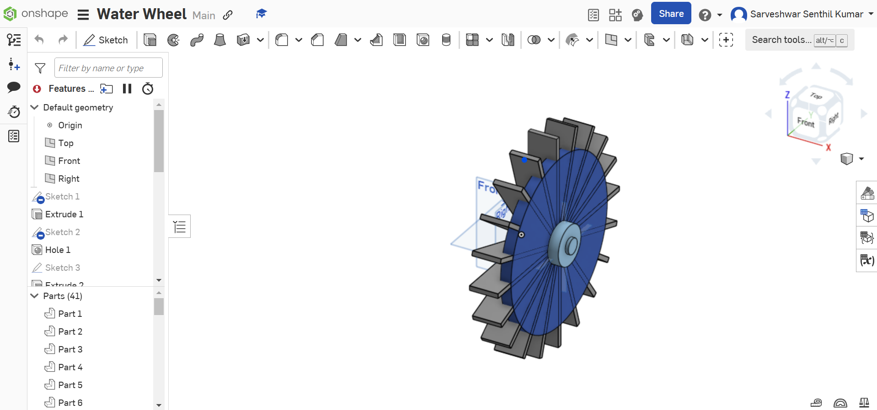Select the Fillet tool icon
Viewport: 877px width, 410px height.
(282, 40)
